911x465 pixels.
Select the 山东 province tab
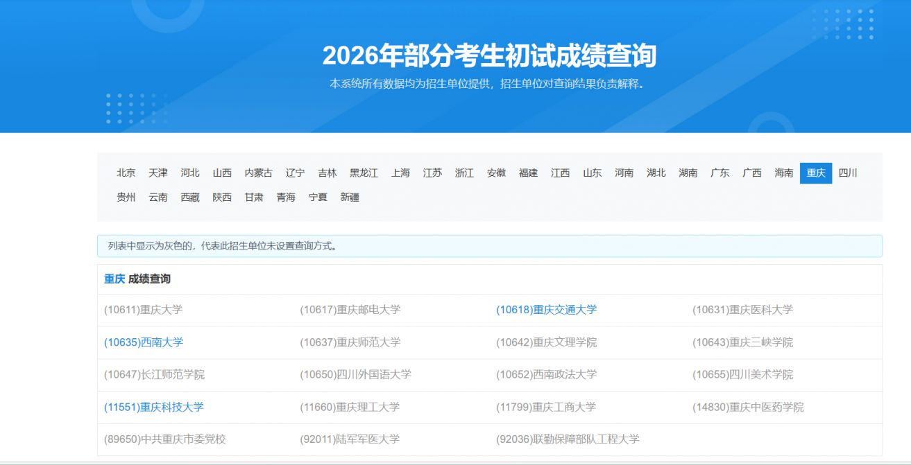coord(593,173)
